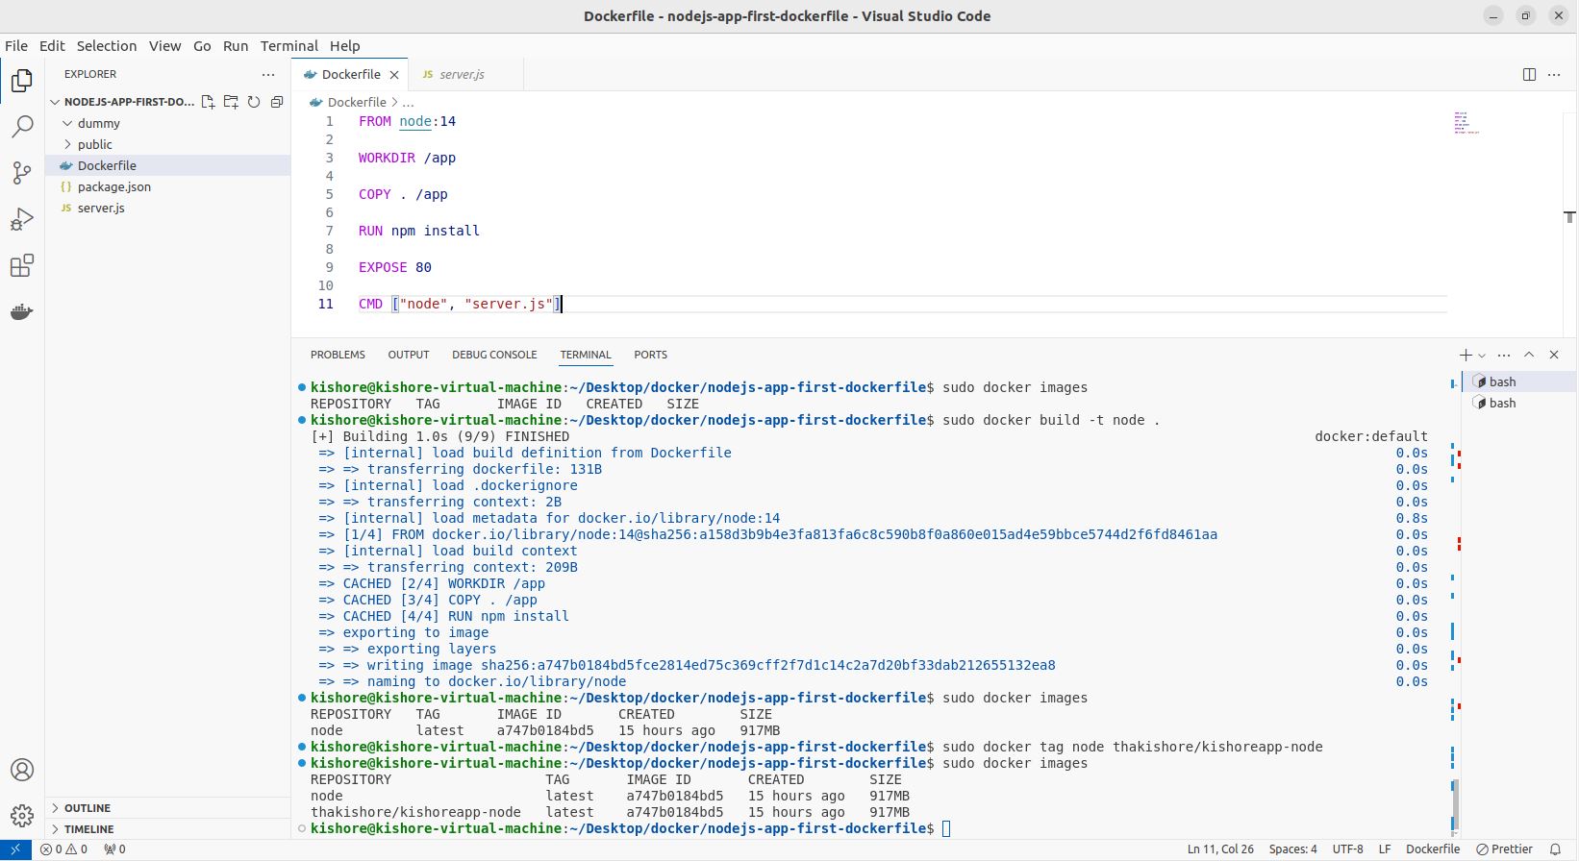The width and height of the screenshot is (1579, 861).
Task: Open new terminal launch profile dropdown
Action: pyautogui.click(x=1482, y=356)
